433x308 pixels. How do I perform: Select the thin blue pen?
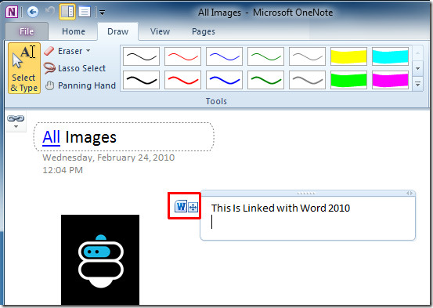(224, 56)
